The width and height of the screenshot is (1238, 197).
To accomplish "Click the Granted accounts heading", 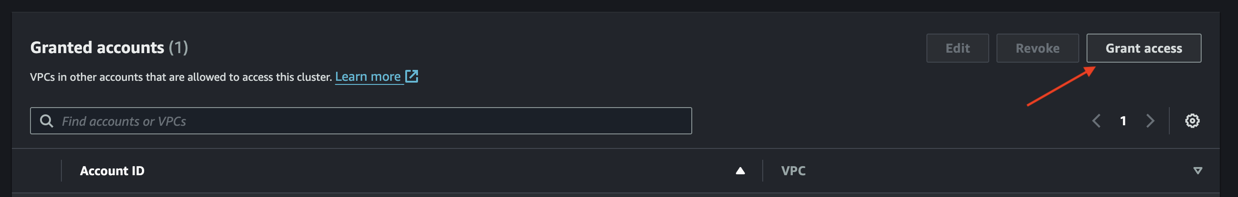I will click(x=97, y=48).
